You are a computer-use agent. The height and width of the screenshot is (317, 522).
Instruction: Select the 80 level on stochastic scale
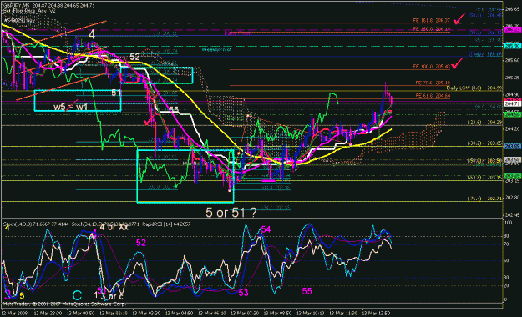[507, 236]
